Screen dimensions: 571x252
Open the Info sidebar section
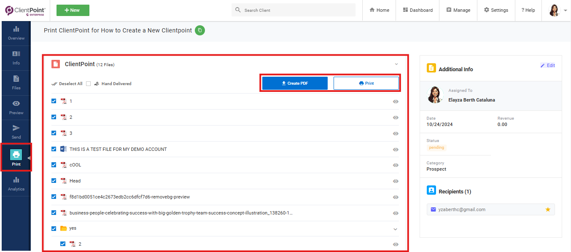[x=16, y=58]
